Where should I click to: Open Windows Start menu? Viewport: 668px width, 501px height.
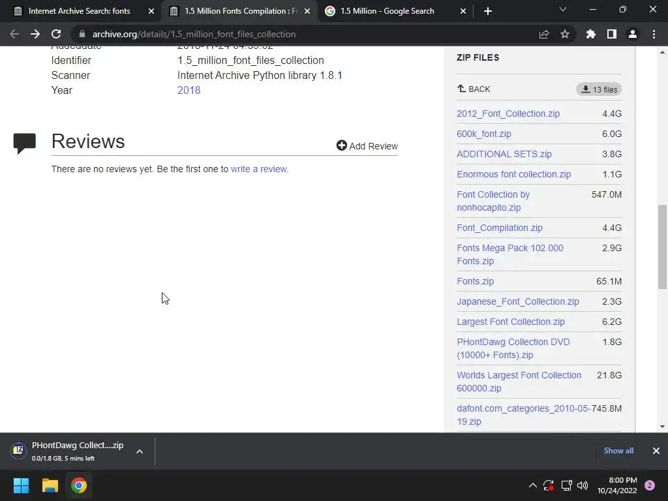click(21, 485)
